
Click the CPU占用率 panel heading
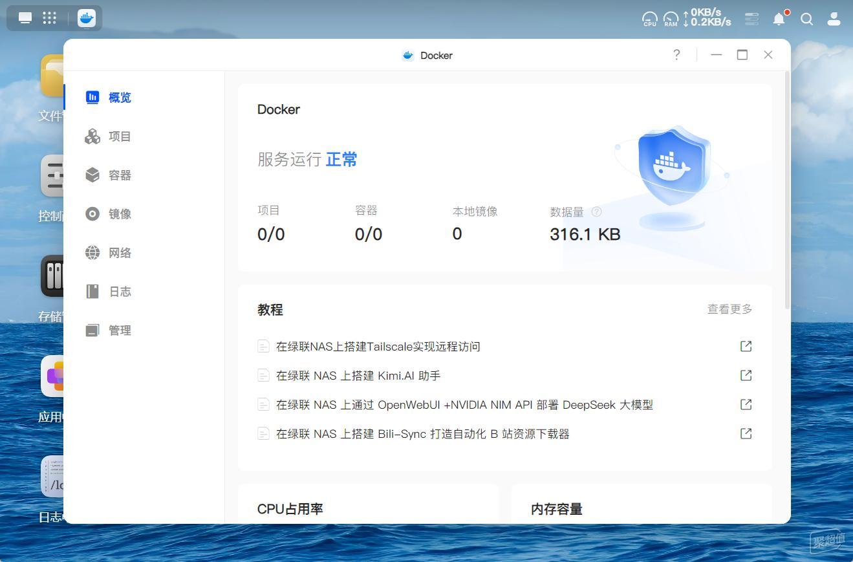[x=290, y=509]
